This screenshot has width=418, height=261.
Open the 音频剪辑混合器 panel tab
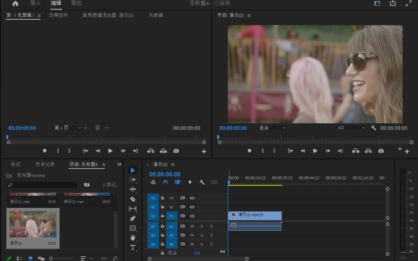coord(108,15)
